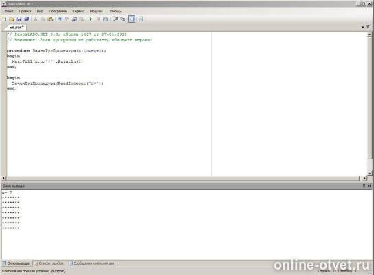
Task: Switch to the Список ошибок tab
Action: (49, 263)
